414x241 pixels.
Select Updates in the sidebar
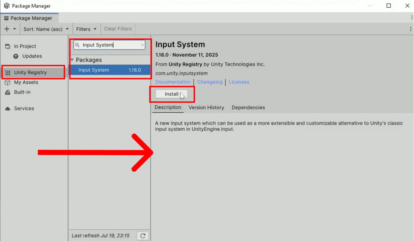click(x=32, y=56)
